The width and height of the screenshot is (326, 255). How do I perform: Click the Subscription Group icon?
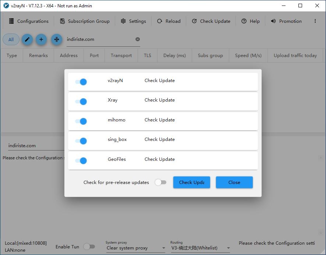click(63, 21)
